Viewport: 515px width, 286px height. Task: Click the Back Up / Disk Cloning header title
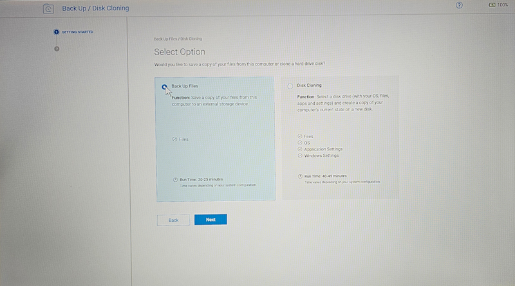(95, 8)
